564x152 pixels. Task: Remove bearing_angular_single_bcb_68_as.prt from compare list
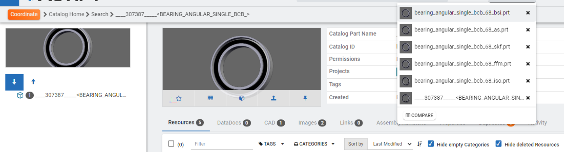tap(528, 30)
